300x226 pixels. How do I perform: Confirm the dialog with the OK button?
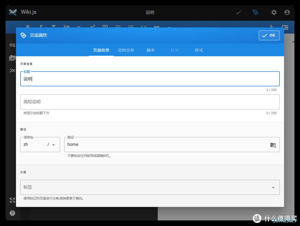(269, 35)
